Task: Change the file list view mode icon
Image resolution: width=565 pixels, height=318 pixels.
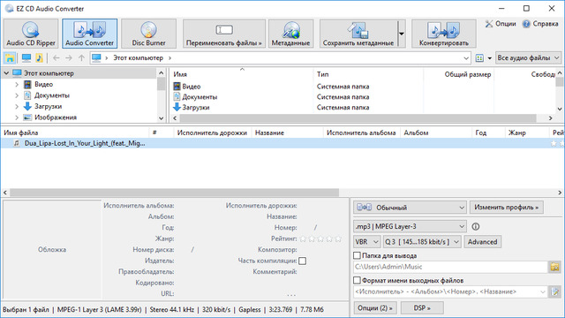Action: click(479, 58)
